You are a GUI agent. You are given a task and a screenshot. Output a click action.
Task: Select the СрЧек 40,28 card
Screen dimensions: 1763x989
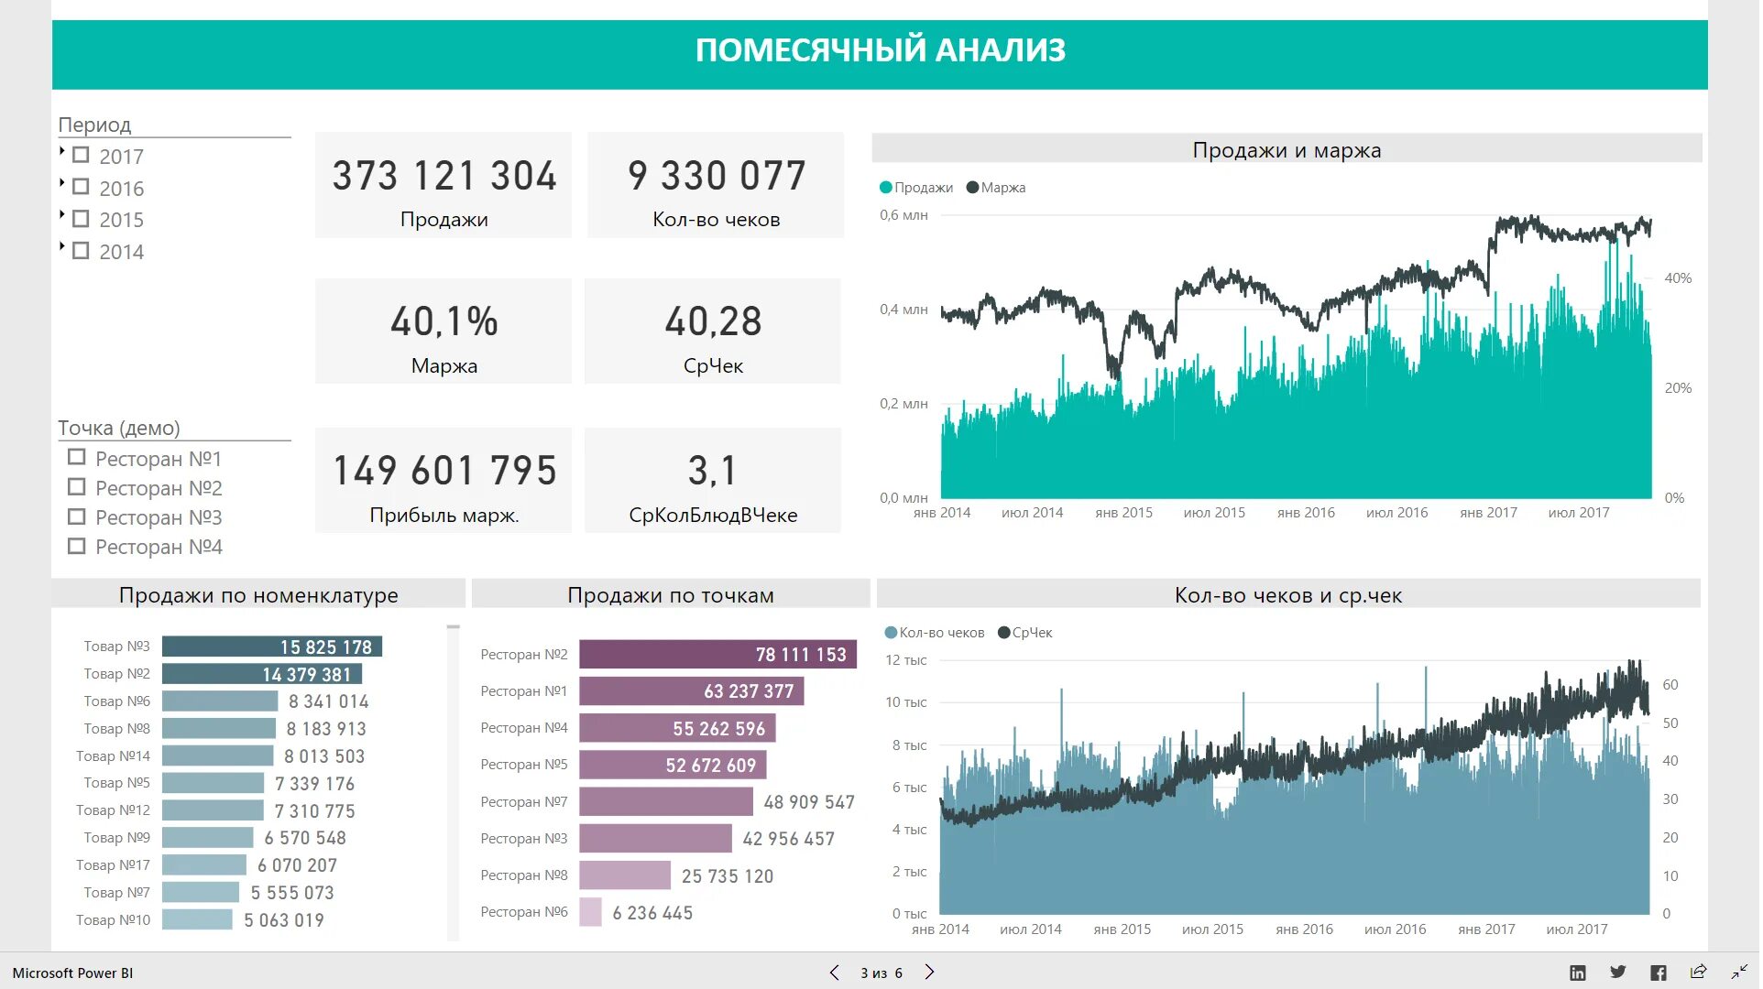[714, 331]
